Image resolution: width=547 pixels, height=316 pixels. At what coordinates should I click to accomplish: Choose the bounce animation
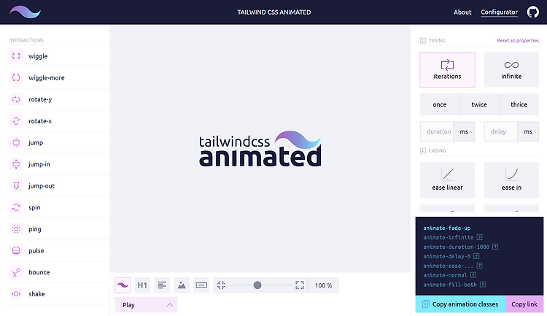[x=59, y=273]
